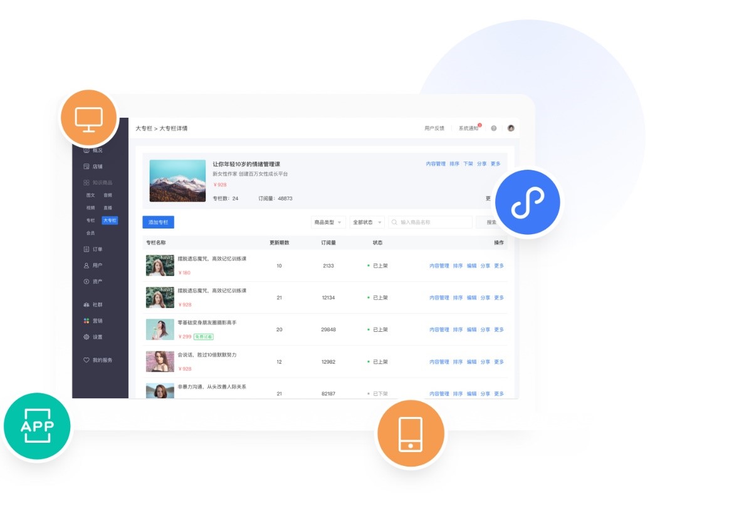Image resolution: width=754 pixels, height=516 pixels.
Task: Open 更多 options for the ¥180 course row
Action: pyautogui.click(x=499, y=266)
